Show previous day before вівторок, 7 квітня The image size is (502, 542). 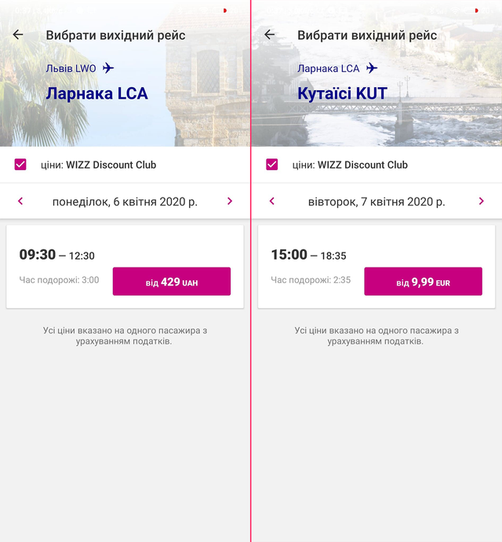click(x=272, y=202)
